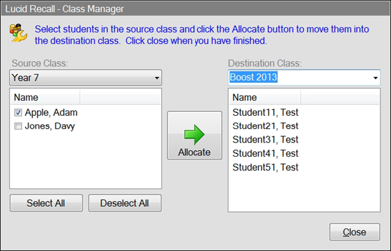
Task: Sort source list by Name header
Action: click(45, 97)
